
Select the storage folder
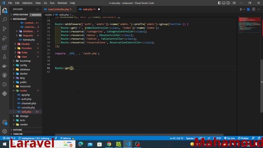[x=24, y=116]
